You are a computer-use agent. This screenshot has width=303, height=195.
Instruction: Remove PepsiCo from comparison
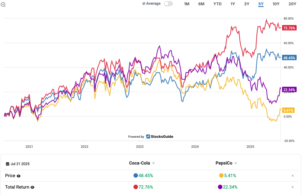tap(236, 163)
